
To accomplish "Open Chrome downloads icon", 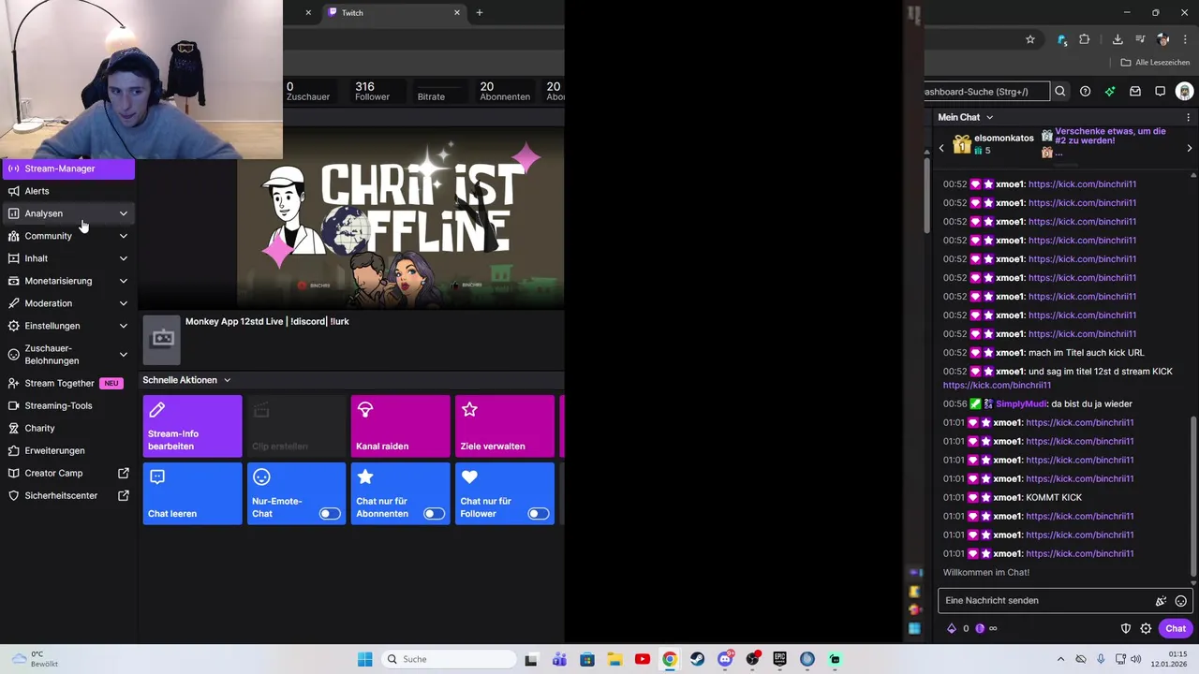I will [x=1118, y=39].
